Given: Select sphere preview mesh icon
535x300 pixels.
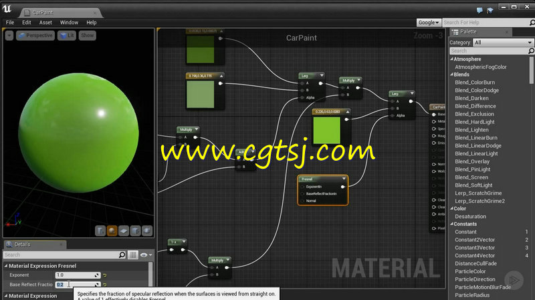Looking at the screenshot, I should [x=112, y=231].
